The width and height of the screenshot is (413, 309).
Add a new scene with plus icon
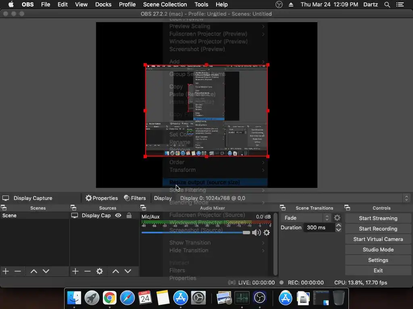coord(6,271)
